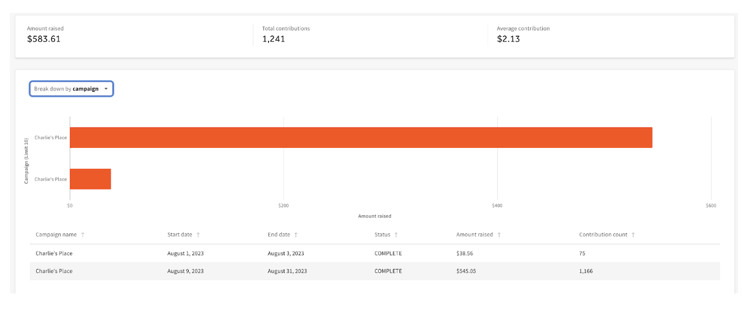Image resolution: width=742 pixels, height=309 pixels.
Task: Click the $545.05 amount raised cell
Action: pos(466,271)
